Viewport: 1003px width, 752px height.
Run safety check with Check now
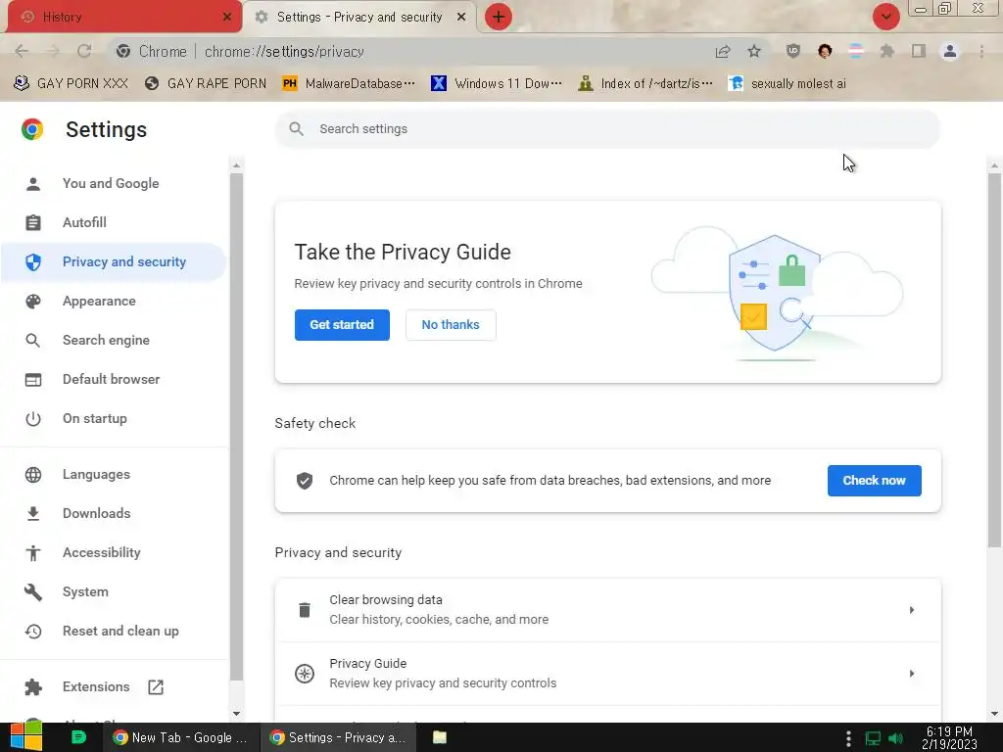[874, 480]
